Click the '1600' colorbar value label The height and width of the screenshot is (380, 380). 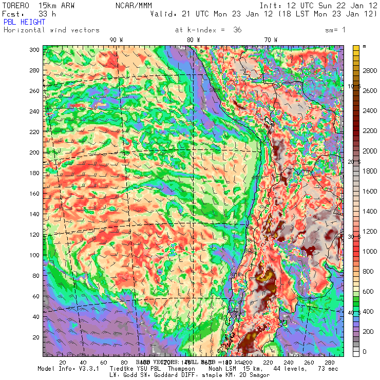370,192
